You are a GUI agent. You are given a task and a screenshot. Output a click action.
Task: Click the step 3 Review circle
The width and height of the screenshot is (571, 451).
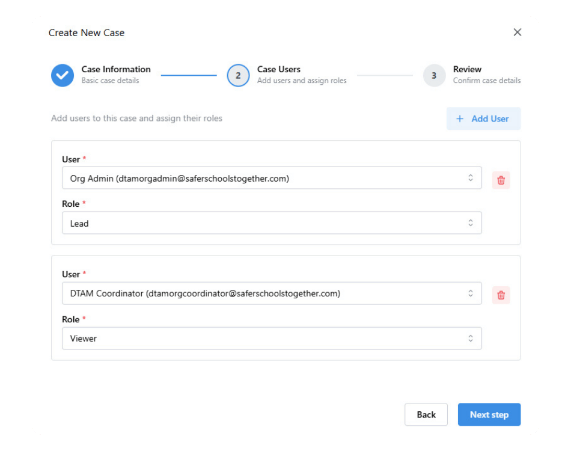click(x=434, y=75)
